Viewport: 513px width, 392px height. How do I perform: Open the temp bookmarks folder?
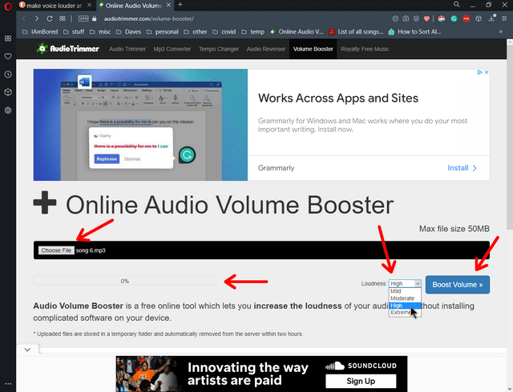pos(253,32)
